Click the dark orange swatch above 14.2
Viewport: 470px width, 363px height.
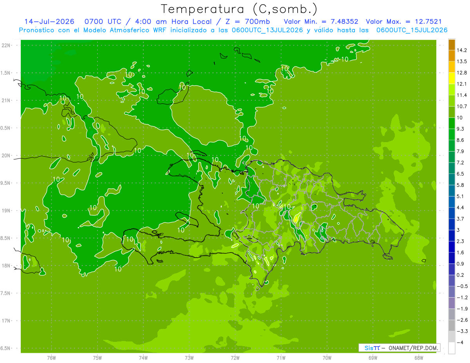tap(452, 45)
